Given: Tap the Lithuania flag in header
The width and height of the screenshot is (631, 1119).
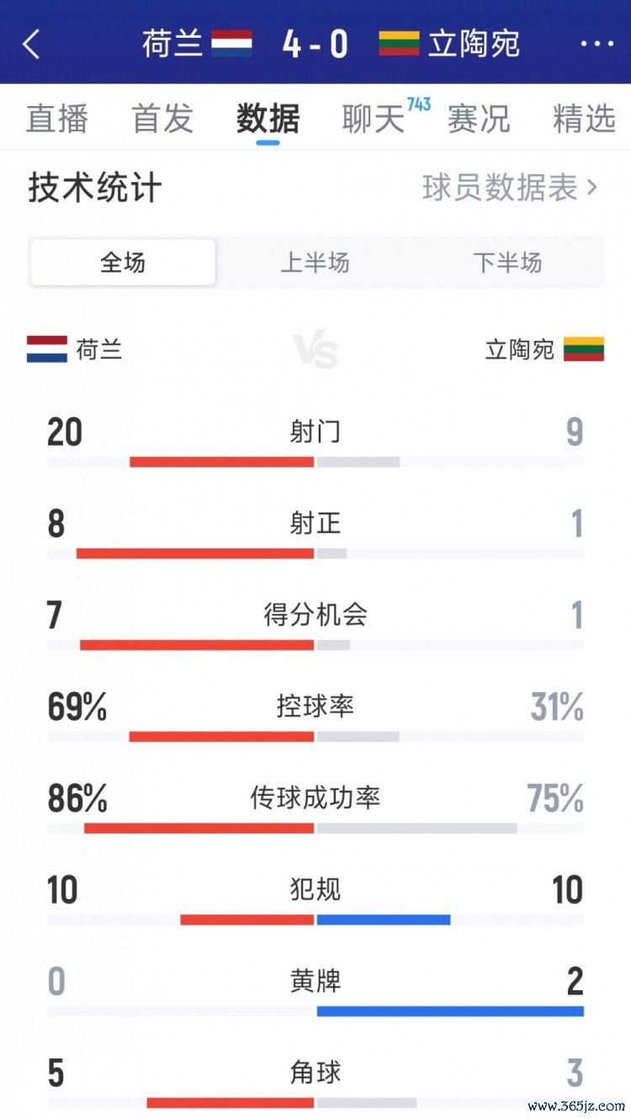Looking at the screenshot, I should tap(399, 44).
